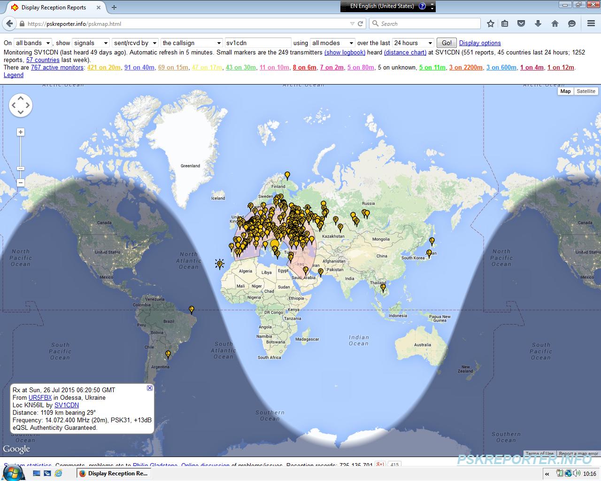
Task: Open the Display options link
Action: tap(480, 43)
